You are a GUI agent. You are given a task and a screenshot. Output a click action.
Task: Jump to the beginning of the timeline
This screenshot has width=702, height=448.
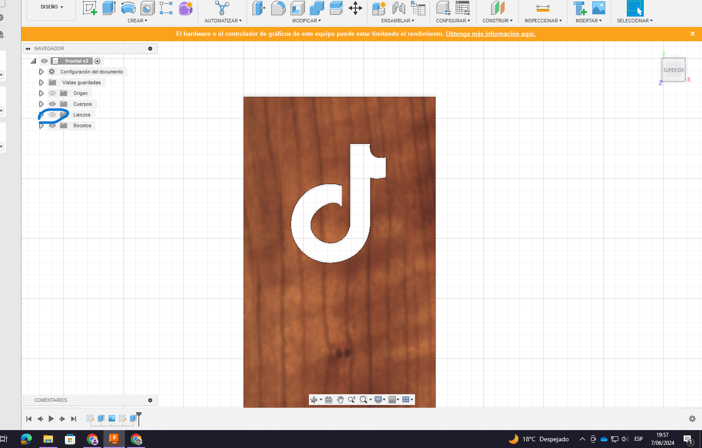pyautogui.click(x=29, y=419)
